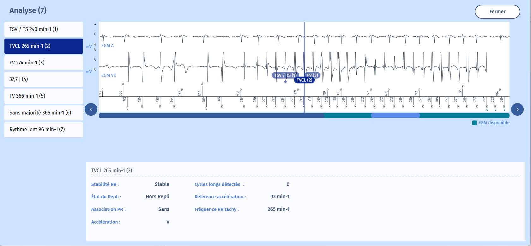Select FV 366 min-1 (5) entry

pyautogui.click(x=44, y=96)
